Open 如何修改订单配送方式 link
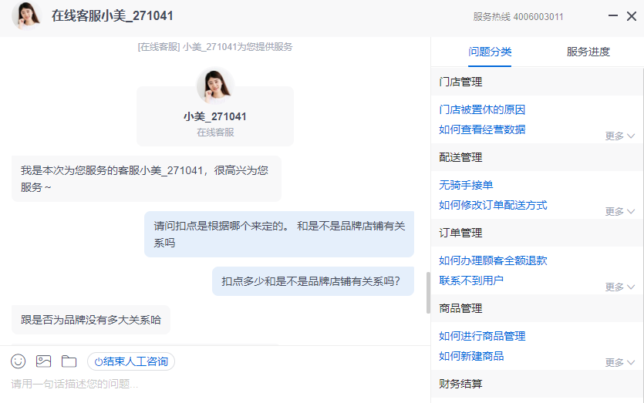Image resolution: width=644 pixels, height=403 pixels. click(x=493, y=205)
